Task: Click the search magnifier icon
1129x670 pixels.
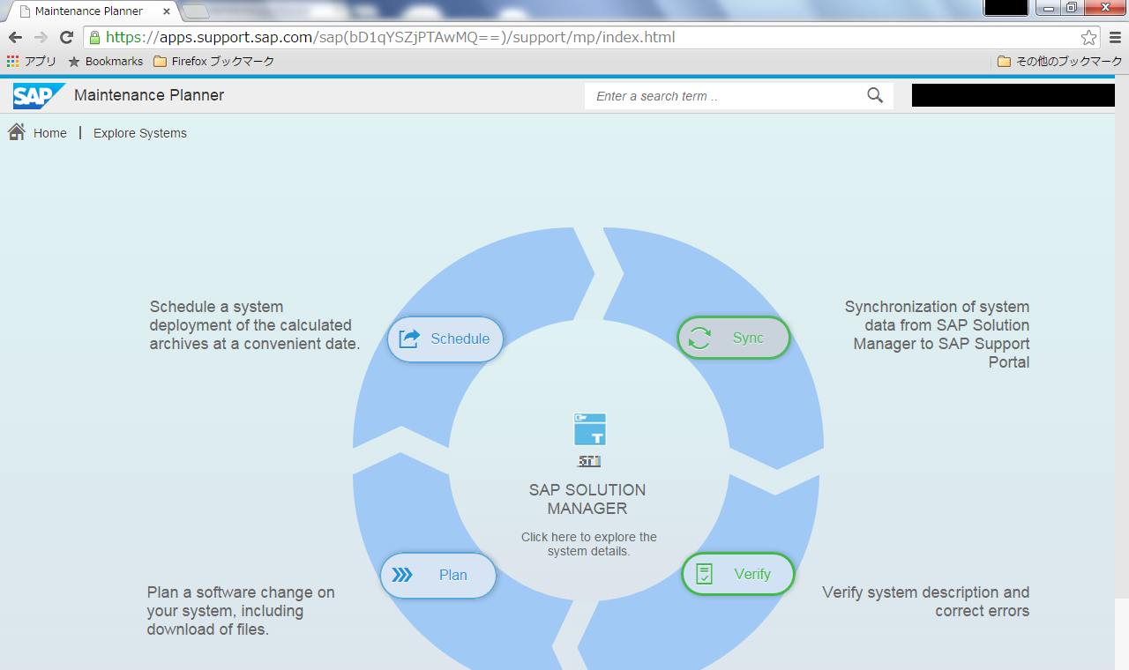Action: (x=875, y=96)
